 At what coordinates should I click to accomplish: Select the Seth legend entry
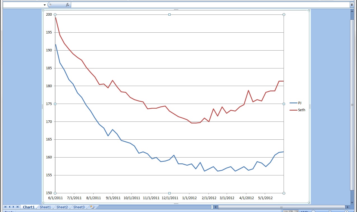point(298,110)
